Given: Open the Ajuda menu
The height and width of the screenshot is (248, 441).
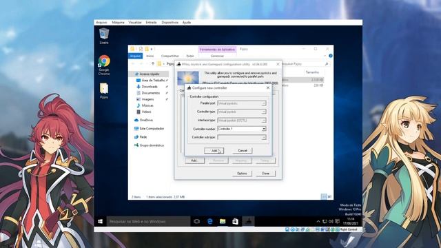Looking at the screenshot, I should [x=187, y=23].
